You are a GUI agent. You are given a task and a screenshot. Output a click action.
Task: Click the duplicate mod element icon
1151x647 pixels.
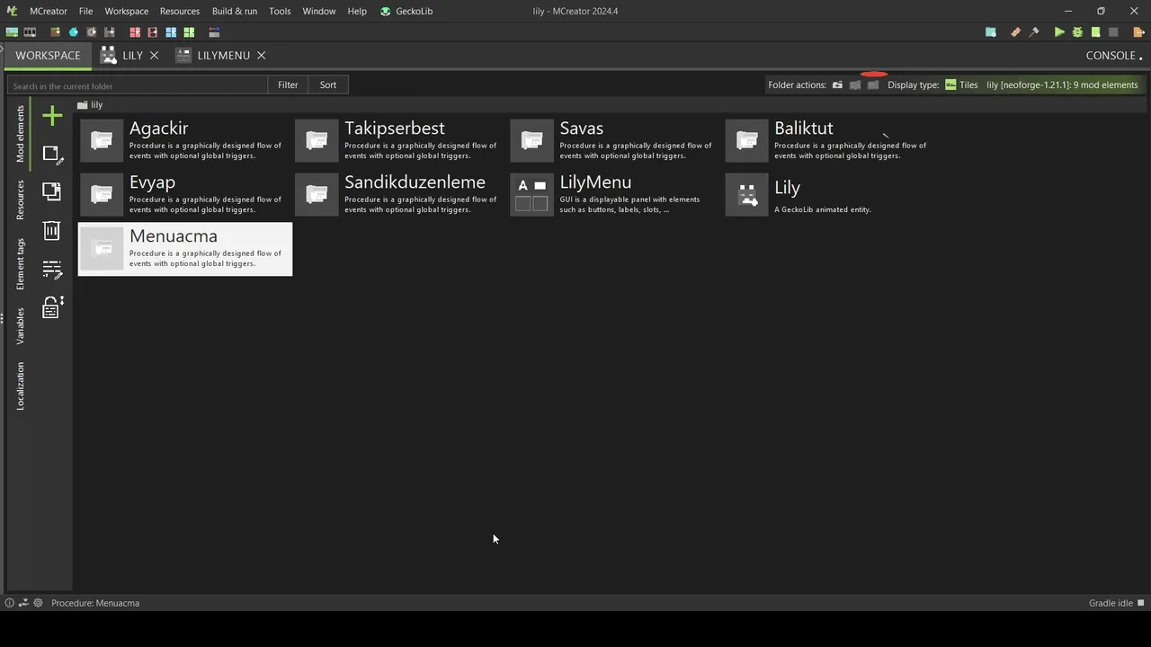[x=52, y=191]
